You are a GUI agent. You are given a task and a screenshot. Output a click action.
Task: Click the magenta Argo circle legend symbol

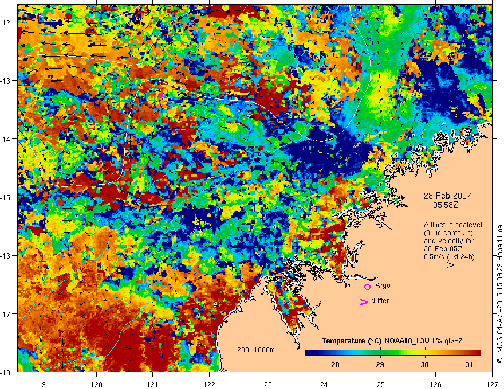tap(367, 287)
